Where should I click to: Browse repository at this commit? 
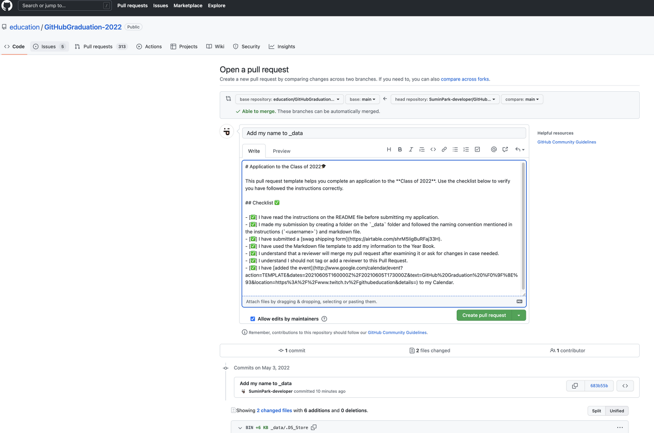point(625,386)
